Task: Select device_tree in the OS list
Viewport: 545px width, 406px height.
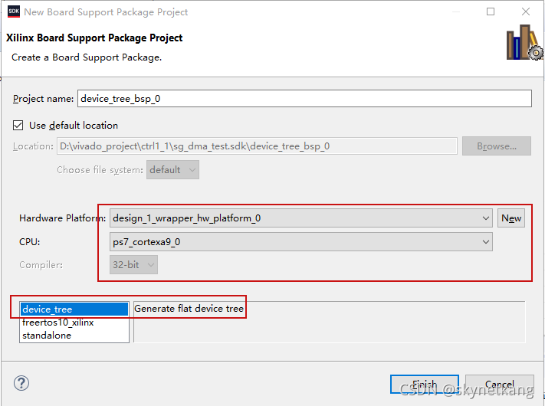Action: tap(74, 309)
